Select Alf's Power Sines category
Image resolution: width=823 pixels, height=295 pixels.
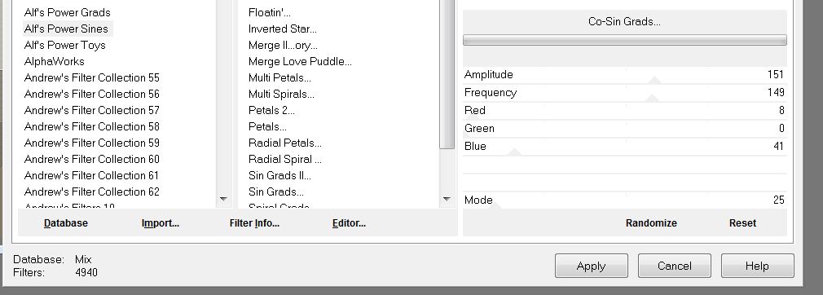click(x=66, y=29)
